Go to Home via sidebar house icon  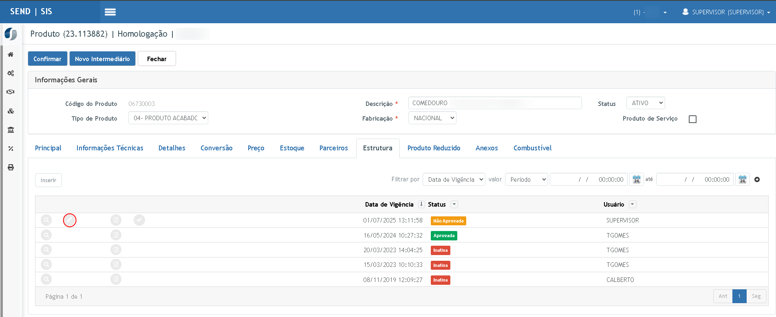click(11, 54)
